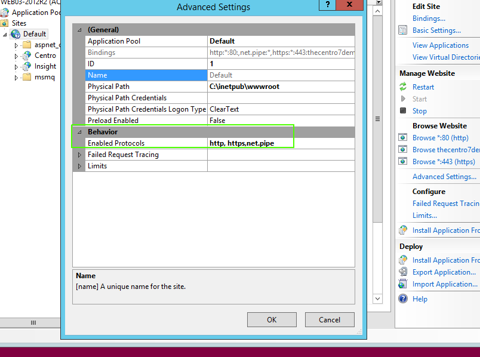Click the Export Application icon
This screenshot has height=357, width=480.
coord(404,272)
